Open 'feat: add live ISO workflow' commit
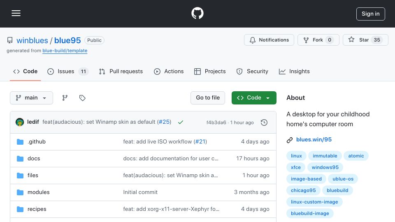Image resolution: width=395 pixels, height=222 pixels. (x=158, y=142)
